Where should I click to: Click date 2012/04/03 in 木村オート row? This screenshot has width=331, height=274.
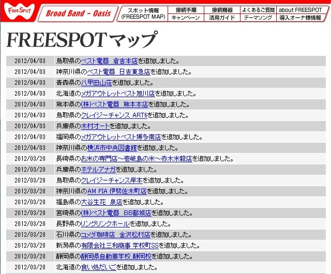[30, 126]
